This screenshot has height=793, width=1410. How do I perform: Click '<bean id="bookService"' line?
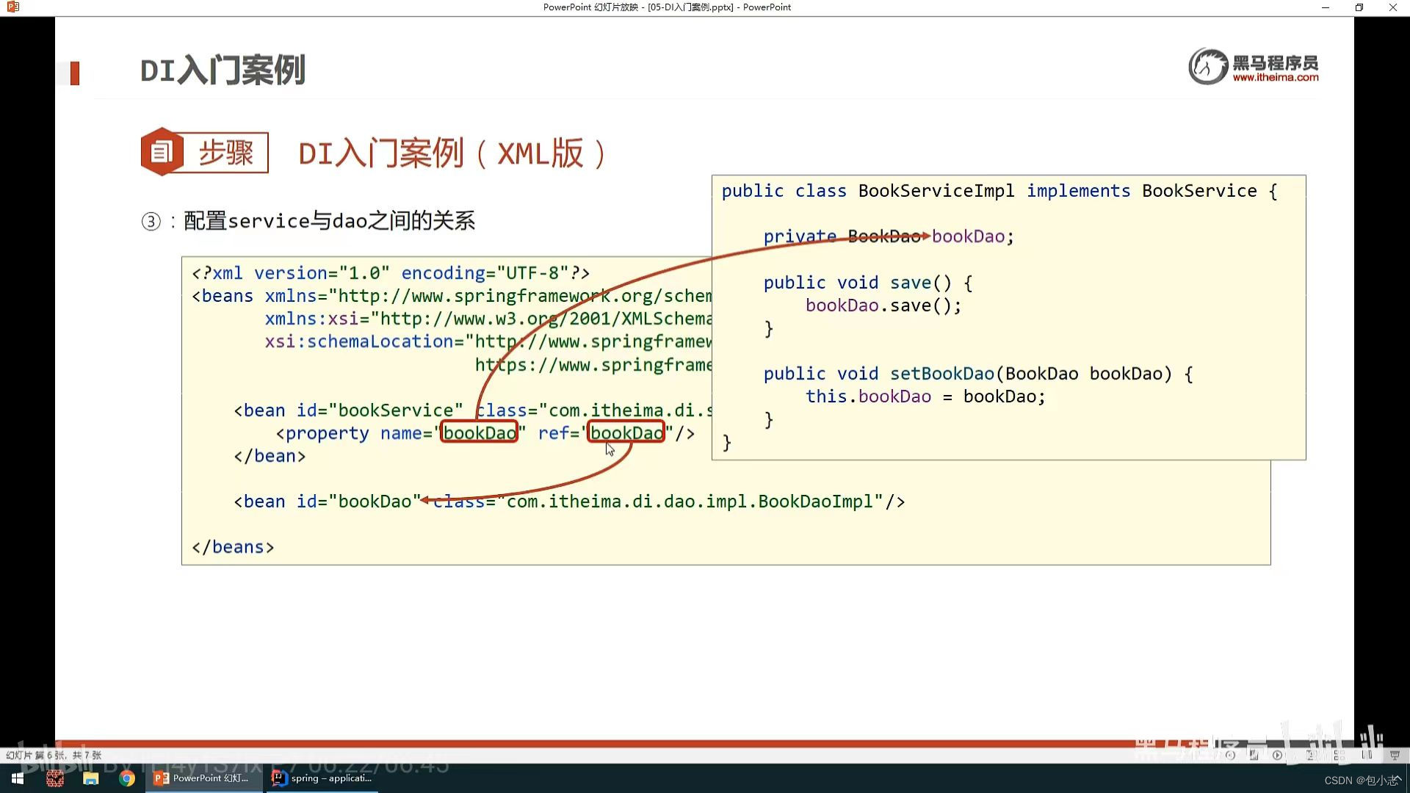(x=473, y=410)
